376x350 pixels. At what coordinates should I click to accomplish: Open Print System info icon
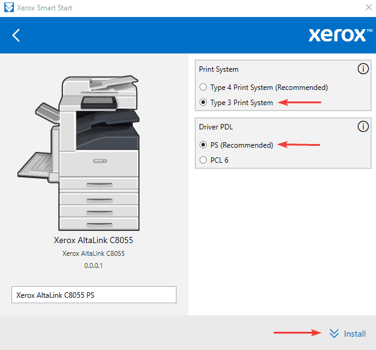click(x=363, y=69)
